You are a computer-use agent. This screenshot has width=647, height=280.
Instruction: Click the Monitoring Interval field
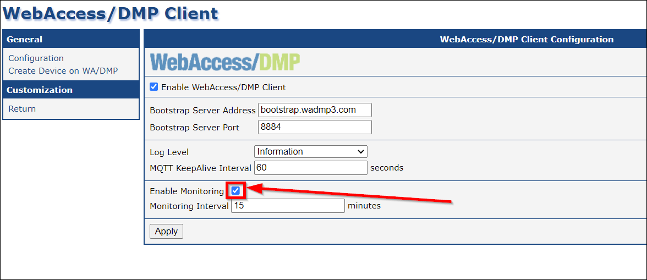pyautogui.click(x=288, y=205)
